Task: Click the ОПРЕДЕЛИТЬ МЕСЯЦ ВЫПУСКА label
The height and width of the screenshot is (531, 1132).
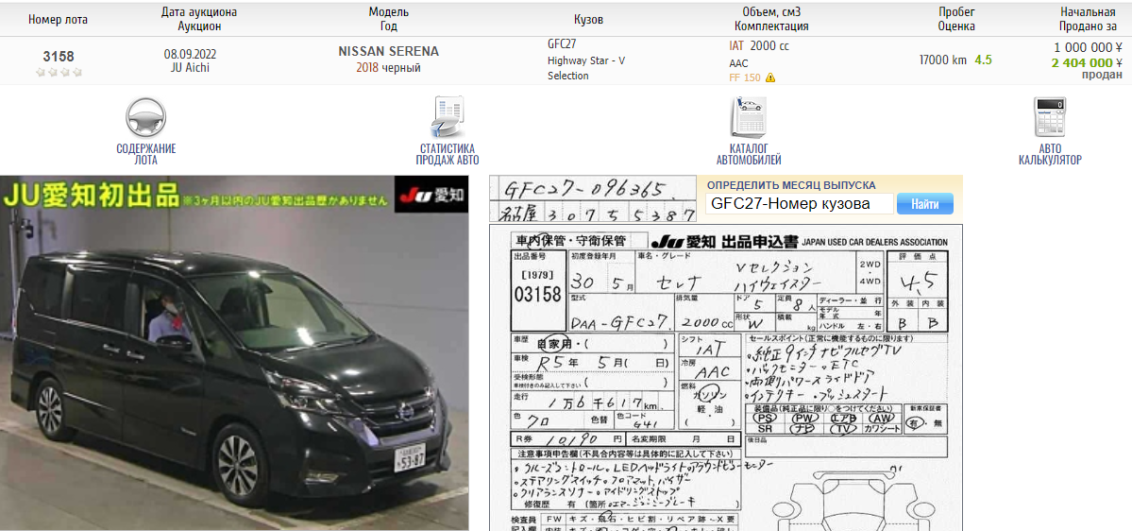Action: (791, 185)
